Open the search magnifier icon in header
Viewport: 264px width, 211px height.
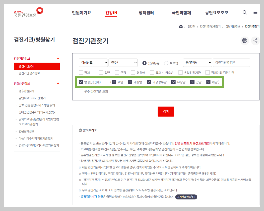pos(245,12)
